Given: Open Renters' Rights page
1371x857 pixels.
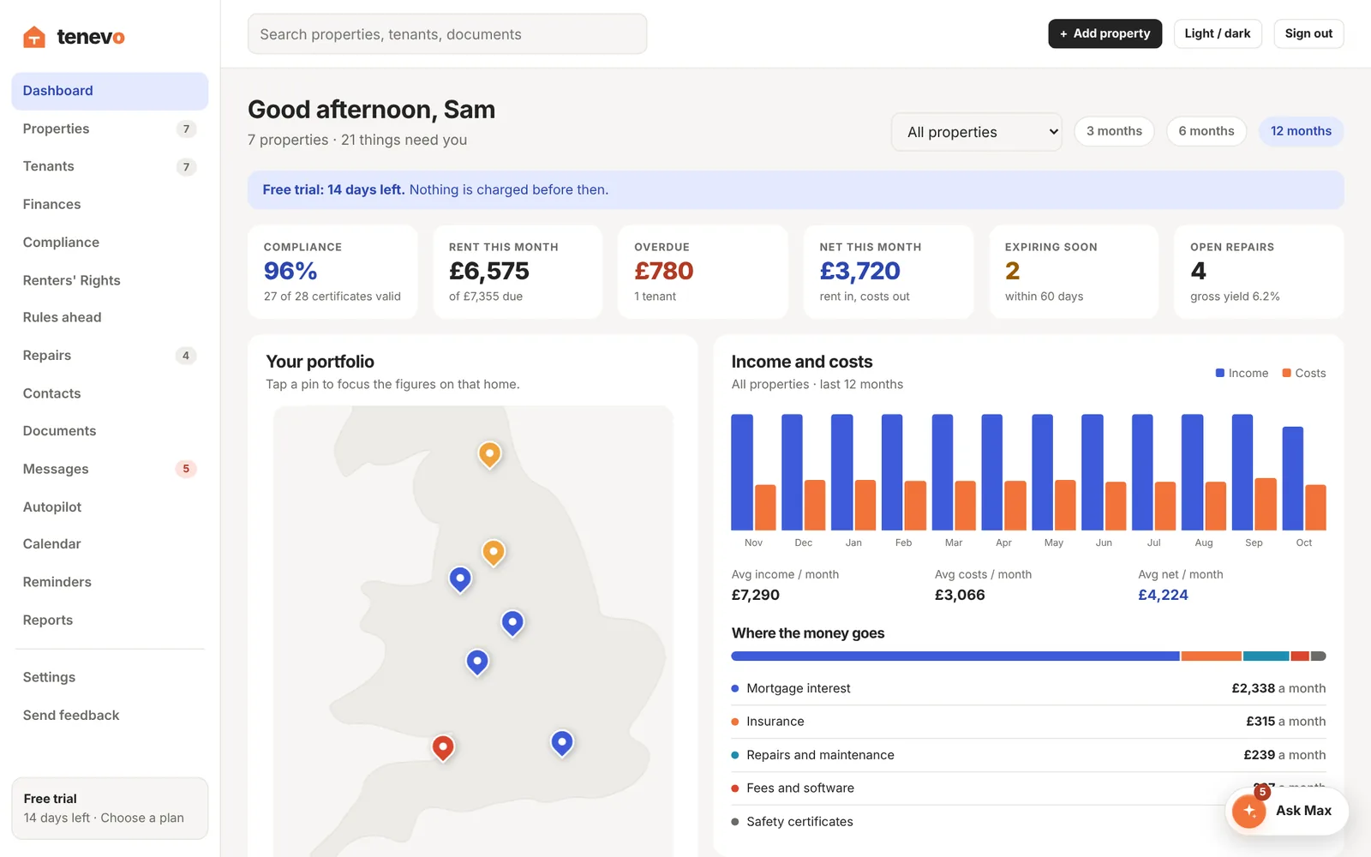Looking at the screenshot, I should point(110,280).
